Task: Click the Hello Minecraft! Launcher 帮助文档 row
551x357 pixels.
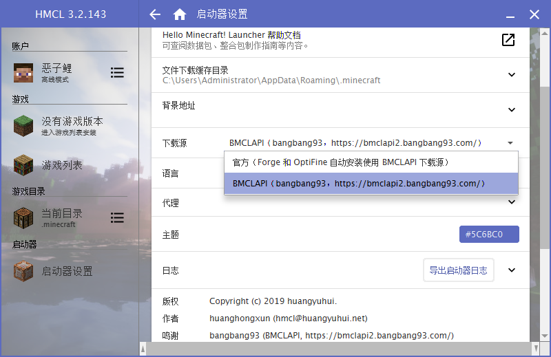Action: pos(340,40)
